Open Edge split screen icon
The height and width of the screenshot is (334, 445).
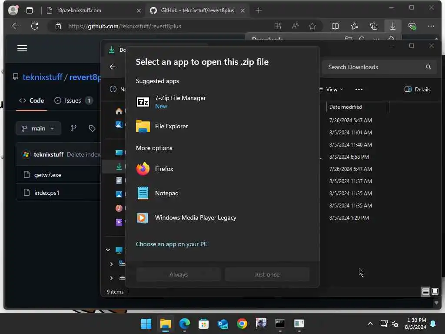(335, 26)
